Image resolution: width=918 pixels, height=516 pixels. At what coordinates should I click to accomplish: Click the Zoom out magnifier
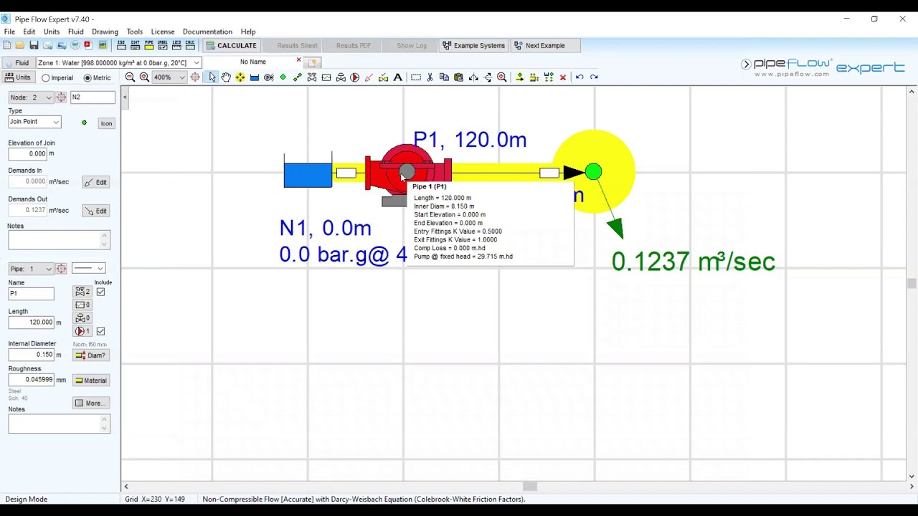point(130,77)
